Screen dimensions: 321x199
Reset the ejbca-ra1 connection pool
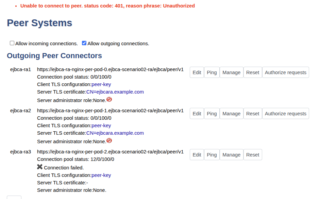tap(253, 72)
